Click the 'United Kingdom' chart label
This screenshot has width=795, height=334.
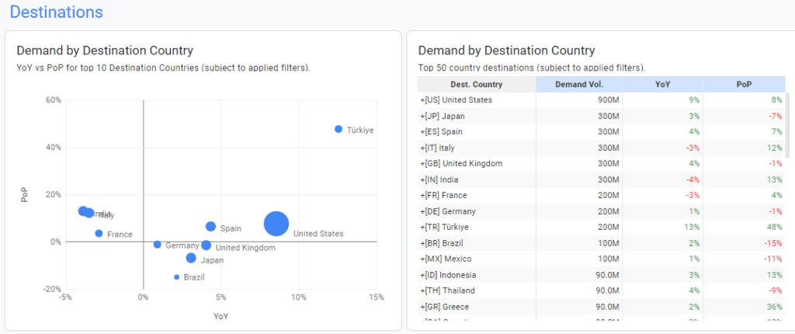(245, 249)
